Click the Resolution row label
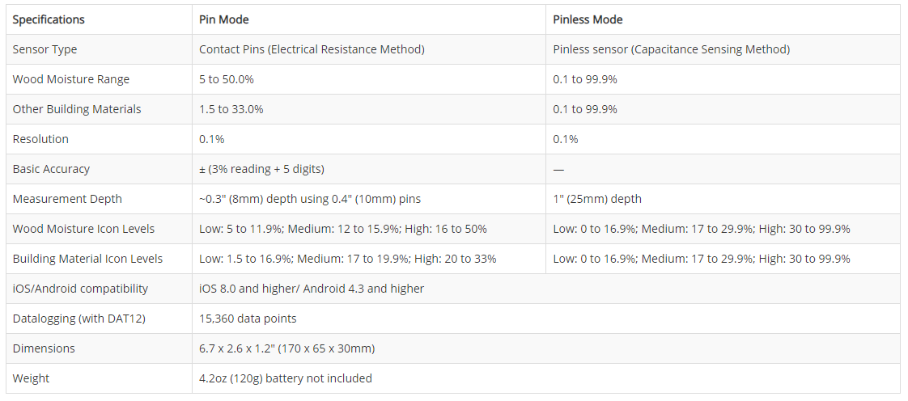The width and height of the screenshot is (908, 401). [x=40, y=139]
